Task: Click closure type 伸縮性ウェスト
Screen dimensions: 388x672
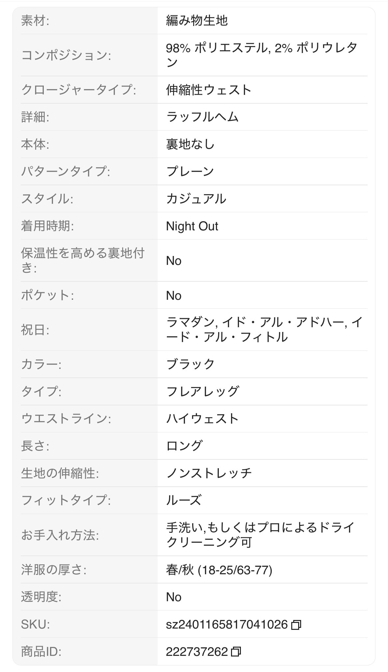Action: [x=209, y=90]
